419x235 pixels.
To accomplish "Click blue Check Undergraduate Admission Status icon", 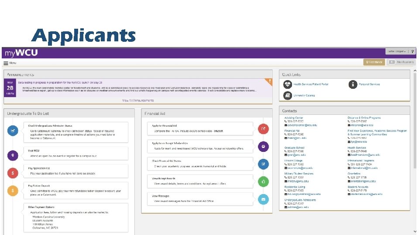I will (x=13, y=131).
